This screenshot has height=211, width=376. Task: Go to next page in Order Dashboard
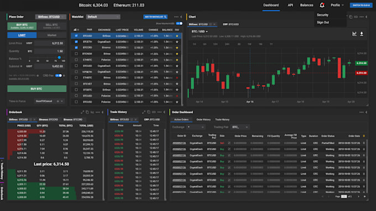pyautogui.click(x=359, y=197)
